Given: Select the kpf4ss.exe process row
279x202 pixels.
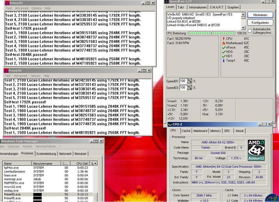Looking at the screenshot, I should (x=48, y=168).
